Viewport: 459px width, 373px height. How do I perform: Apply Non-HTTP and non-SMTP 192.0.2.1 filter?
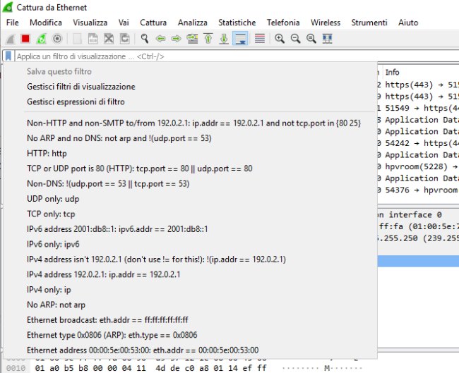190,123
